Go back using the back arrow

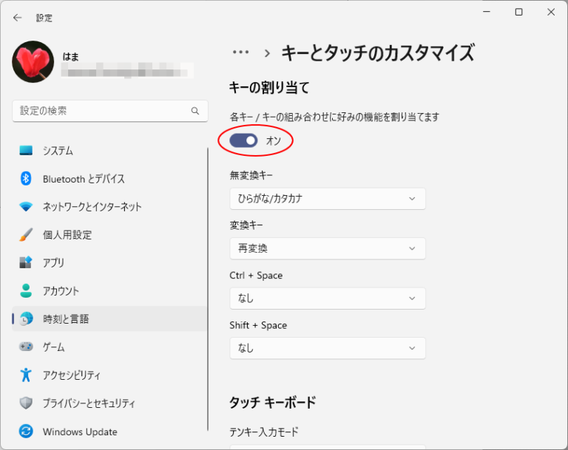18,18
